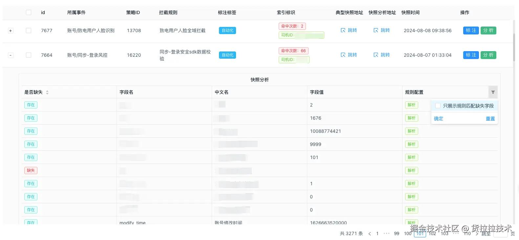This screenshot has width=519, height=240.
Task: Open 典型快照地址 跳转 link for row 7677
Action: [x=349, y=30]
